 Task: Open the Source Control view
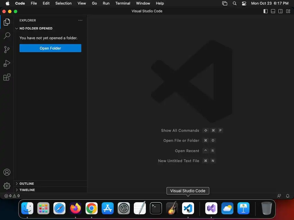(7, 50)
